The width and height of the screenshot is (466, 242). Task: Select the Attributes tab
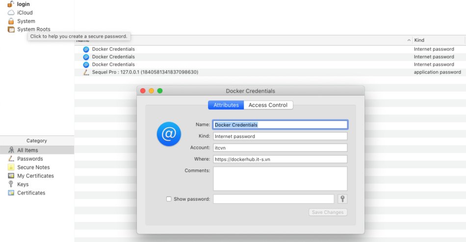click(226, 105)
